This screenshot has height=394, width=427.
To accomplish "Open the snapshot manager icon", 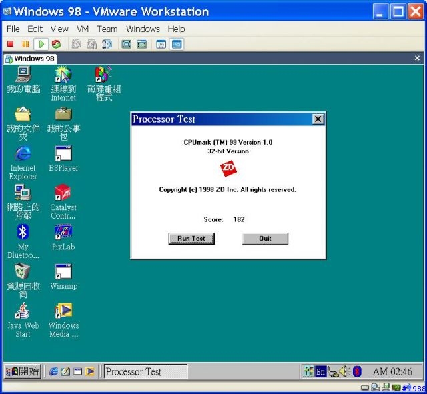I will pyautogui.click(x=107, y=44).
